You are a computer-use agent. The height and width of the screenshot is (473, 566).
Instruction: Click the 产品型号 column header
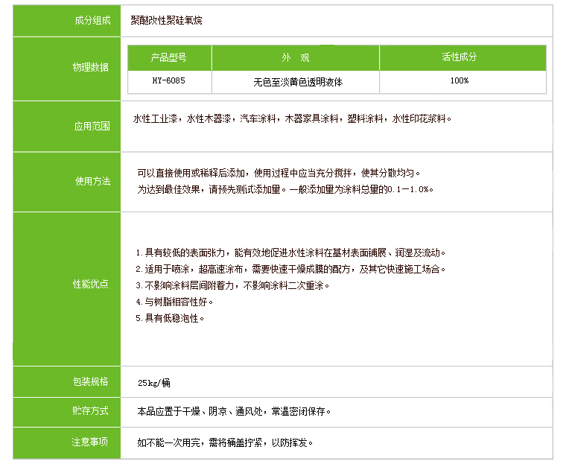[169, 57]
